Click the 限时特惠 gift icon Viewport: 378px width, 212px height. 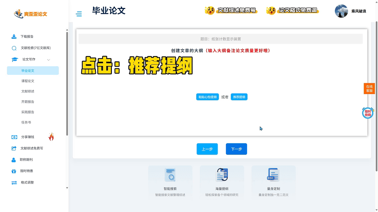[x=14, y=171]
